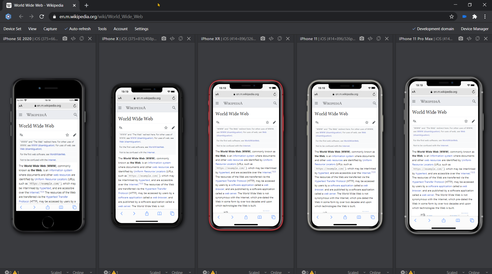The width and height of the screenshot is (492, 274).
Task: Open DevTools for the iPhone 11
Action: click(370, 38)
